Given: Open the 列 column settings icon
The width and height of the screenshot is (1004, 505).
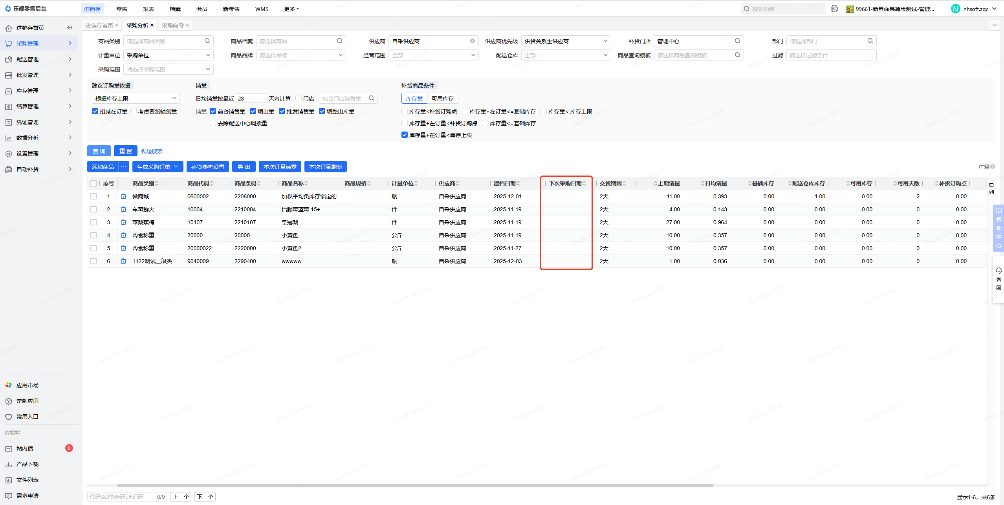Looking at the screenshot, I should point(991,185).
